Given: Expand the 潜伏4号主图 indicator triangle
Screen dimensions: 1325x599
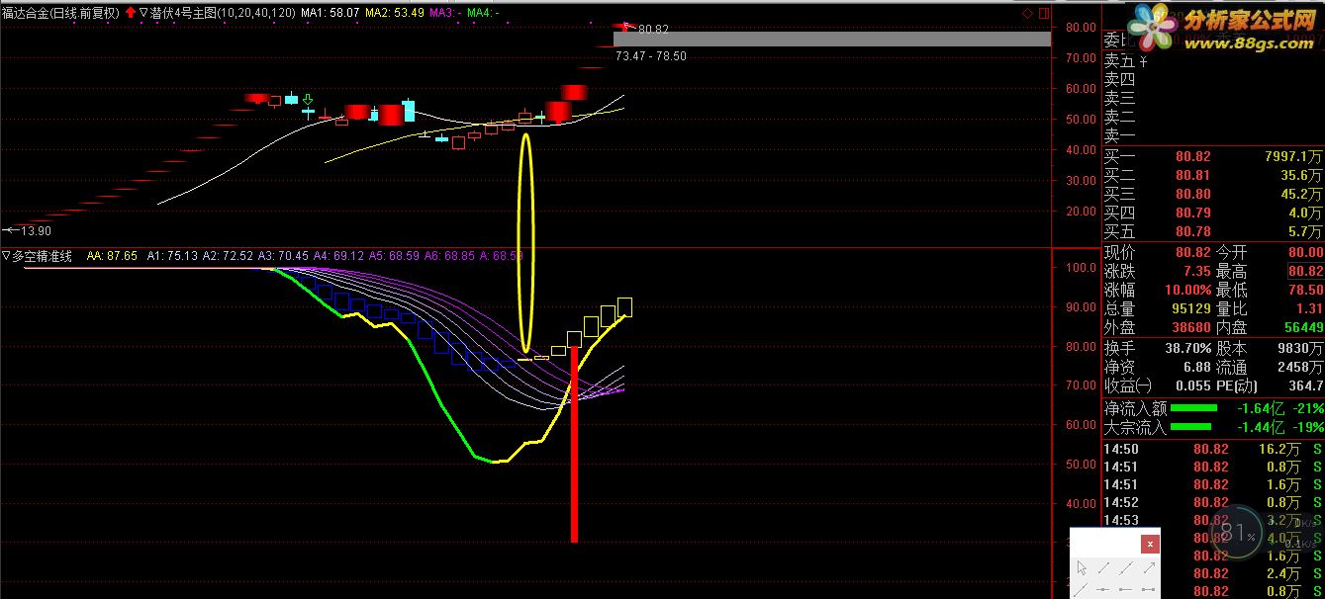Looking at the screenshot, I should coord(144,13).
